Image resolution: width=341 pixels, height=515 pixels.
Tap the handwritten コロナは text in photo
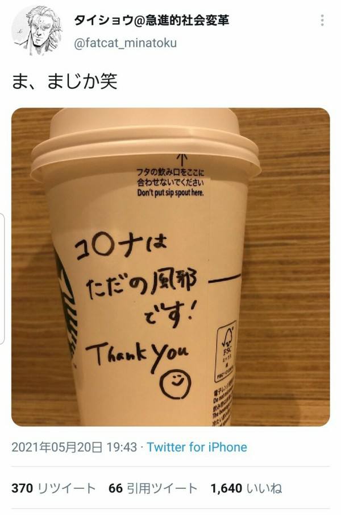pyautogui.click(x=121, y=247)
